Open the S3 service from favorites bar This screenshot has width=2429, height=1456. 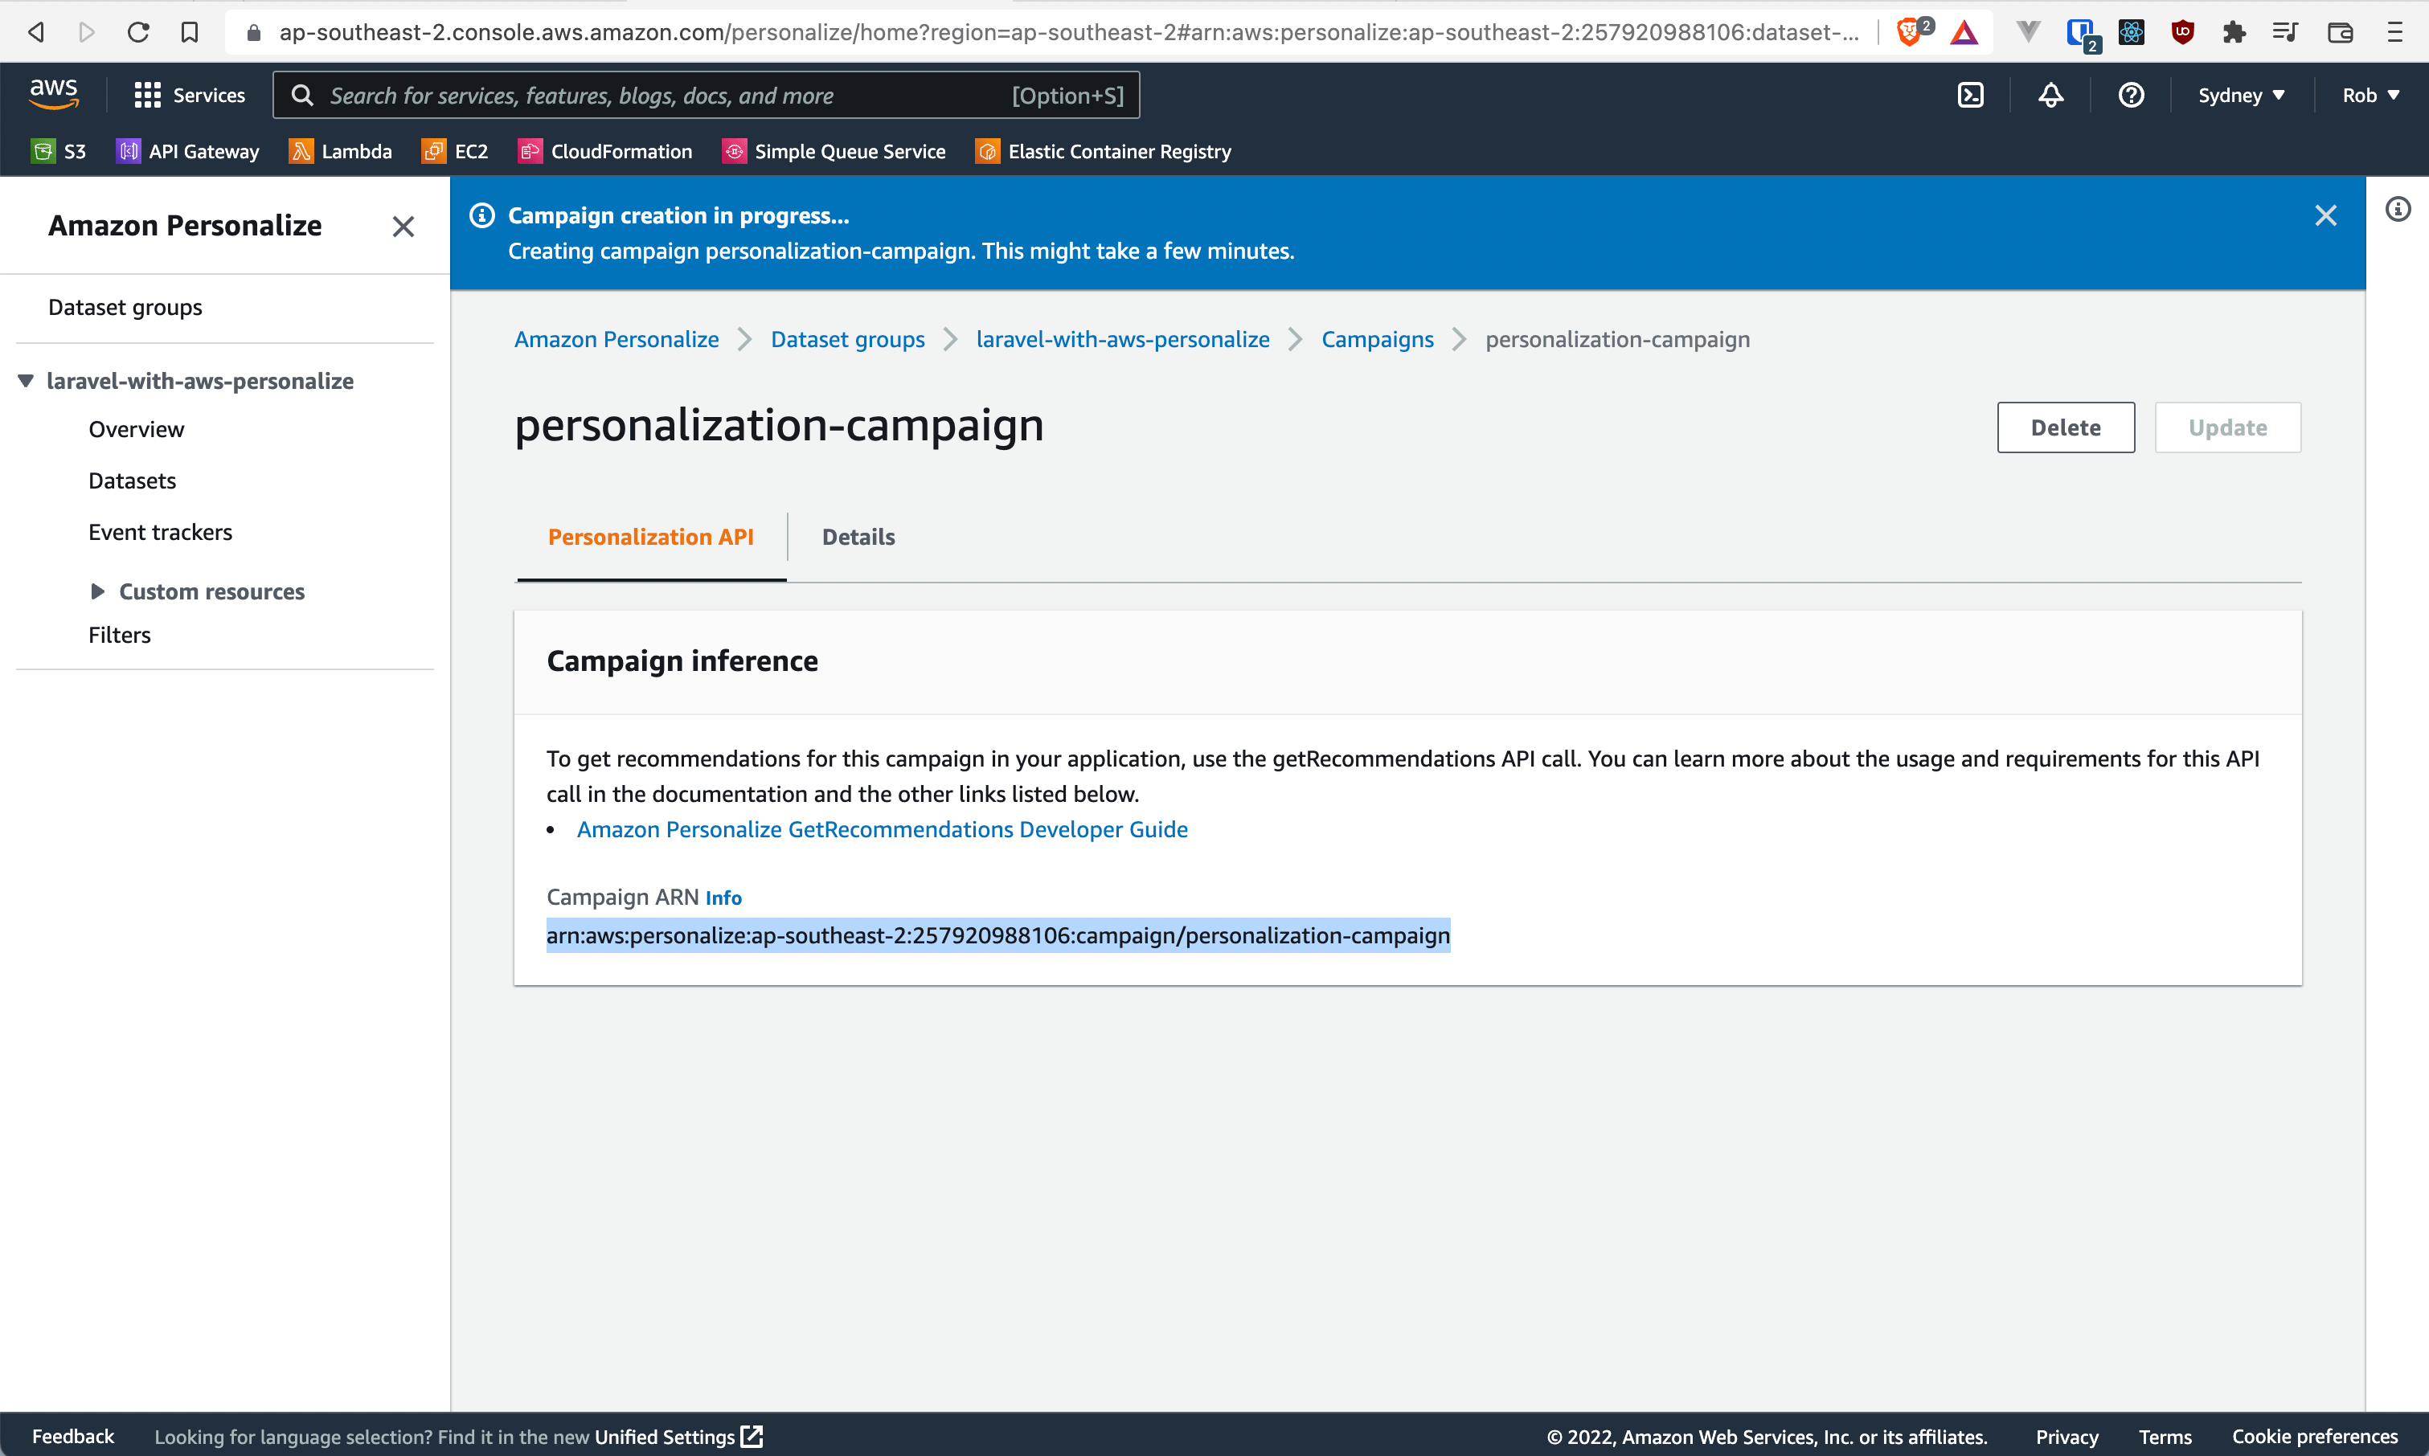[x=59, y=151]
